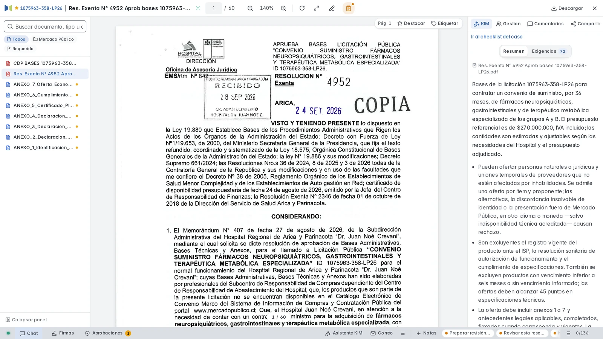This screenshot has width=603, height=339.
Task: Select the Mercado Público filter
Action: (53, 39)
